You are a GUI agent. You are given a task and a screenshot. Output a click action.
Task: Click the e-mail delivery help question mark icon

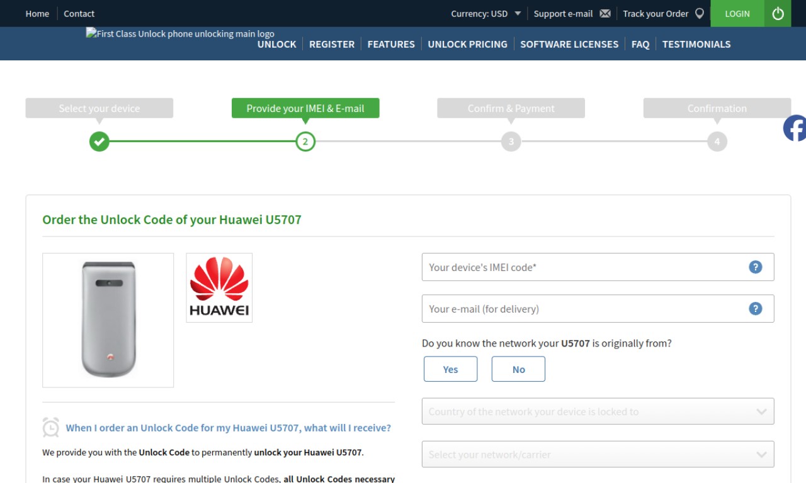click(755, 309)
